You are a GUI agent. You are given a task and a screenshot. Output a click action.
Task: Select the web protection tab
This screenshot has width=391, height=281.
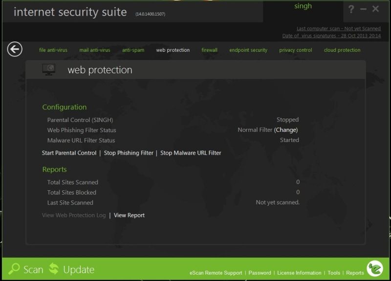point(173,50)
